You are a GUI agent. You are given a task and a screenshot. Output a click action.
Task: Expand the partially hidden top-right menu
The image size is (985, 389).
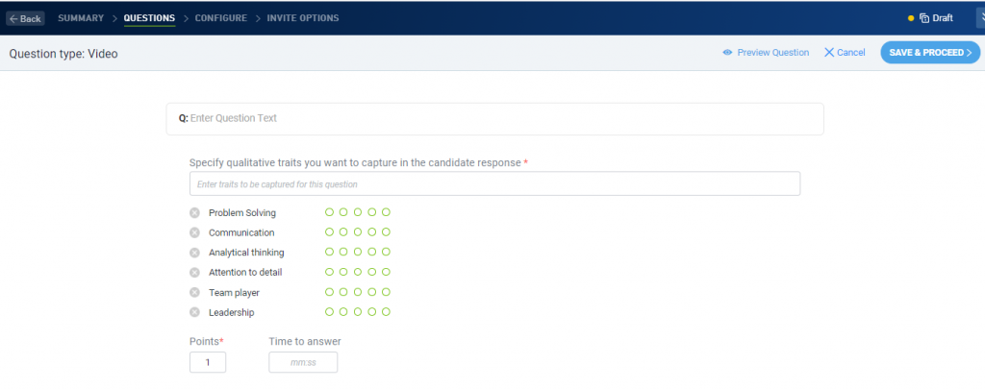pyautogui.click(x=980, y=17)
